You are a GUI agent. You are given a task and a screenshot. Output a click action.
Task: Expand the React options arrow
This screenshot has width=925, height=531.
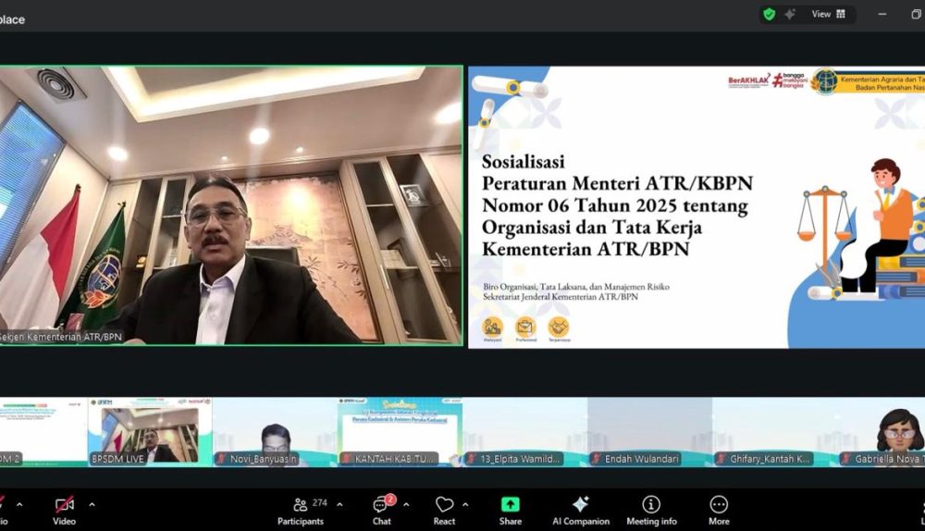(464, 505)
